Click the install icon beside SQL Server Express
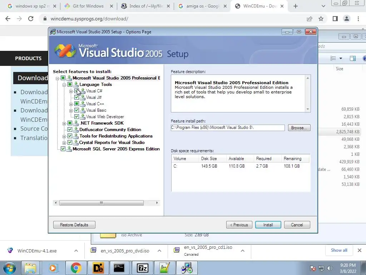The height and width of the screenshot is (275, 366). [x=69, y=149]
